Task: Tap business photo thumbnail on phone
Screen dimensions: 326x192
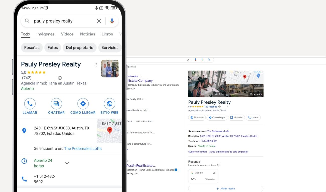Action: [x=110, y=68]
